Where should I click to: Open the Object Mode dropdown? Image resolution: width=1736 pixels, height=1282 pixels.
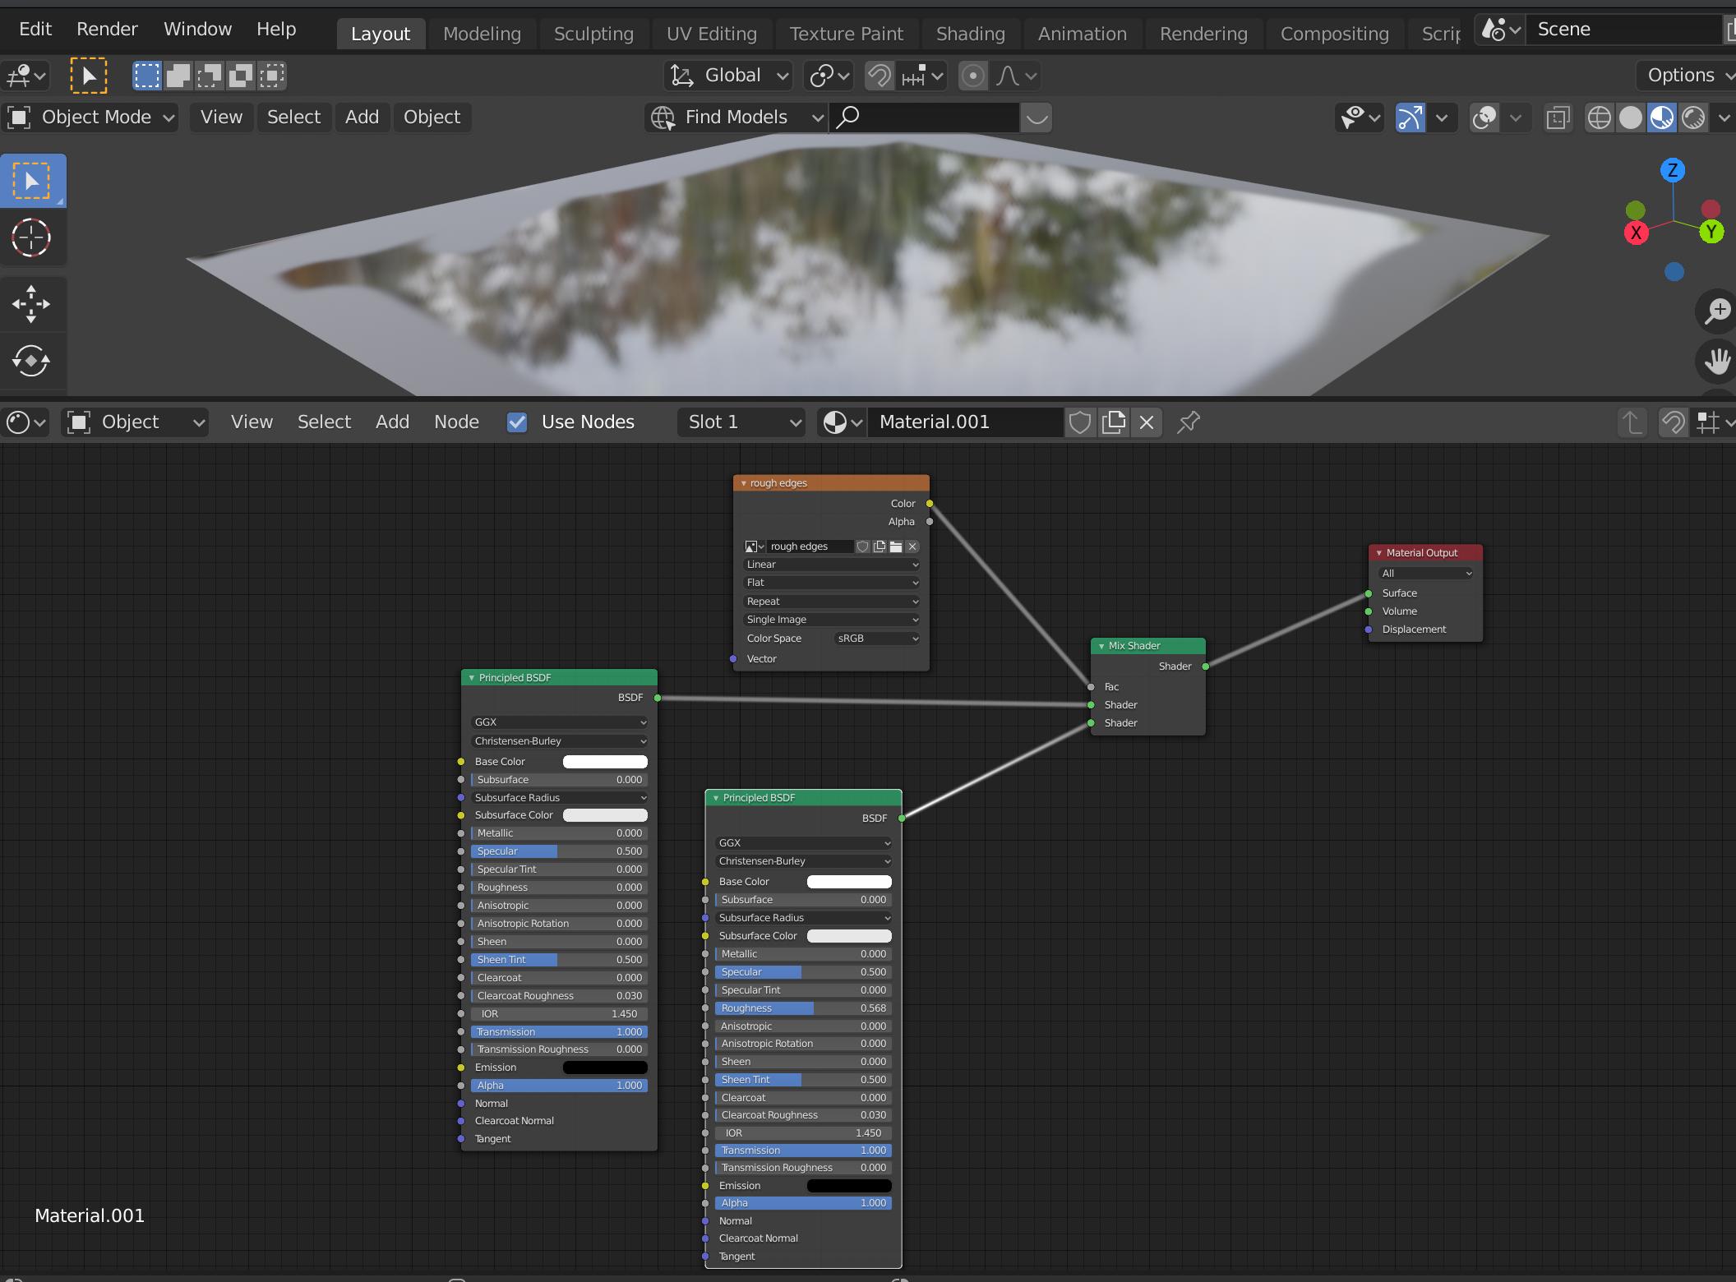[x=92, y=118]
